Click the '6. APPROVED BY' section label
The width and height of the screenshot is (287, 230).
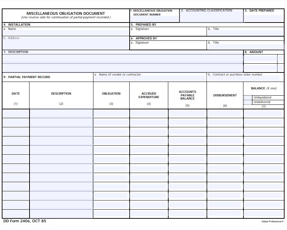pyautogui.click(x=144, y=38)
